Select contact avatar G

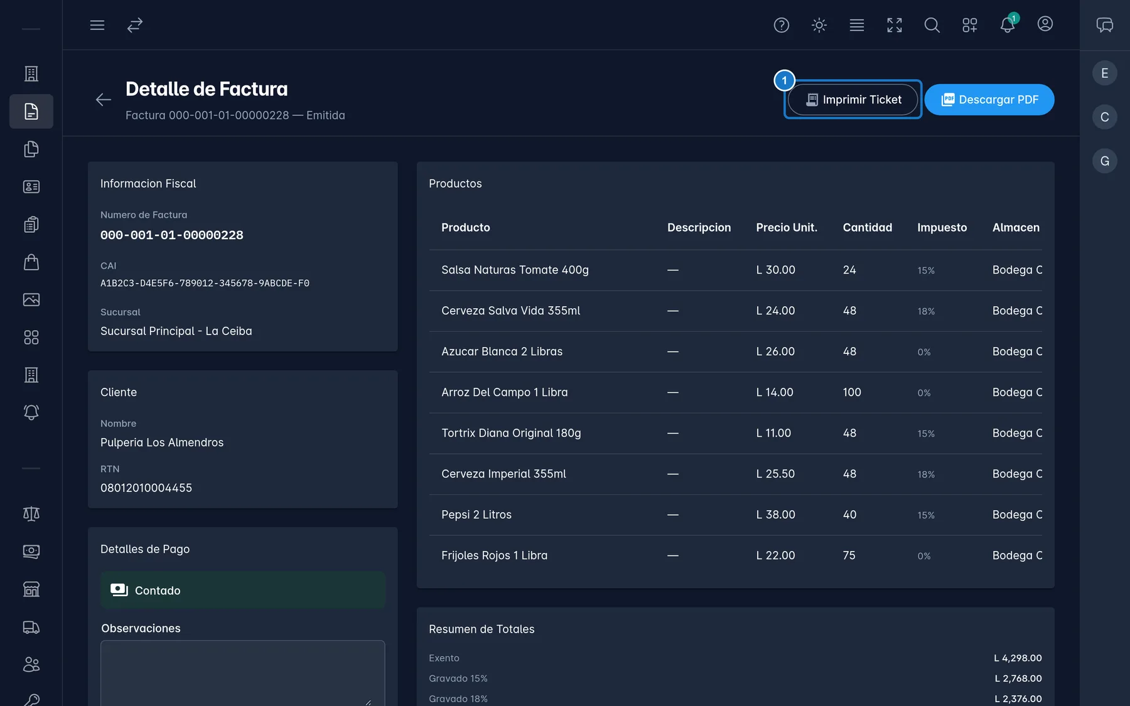(1105, 161)
